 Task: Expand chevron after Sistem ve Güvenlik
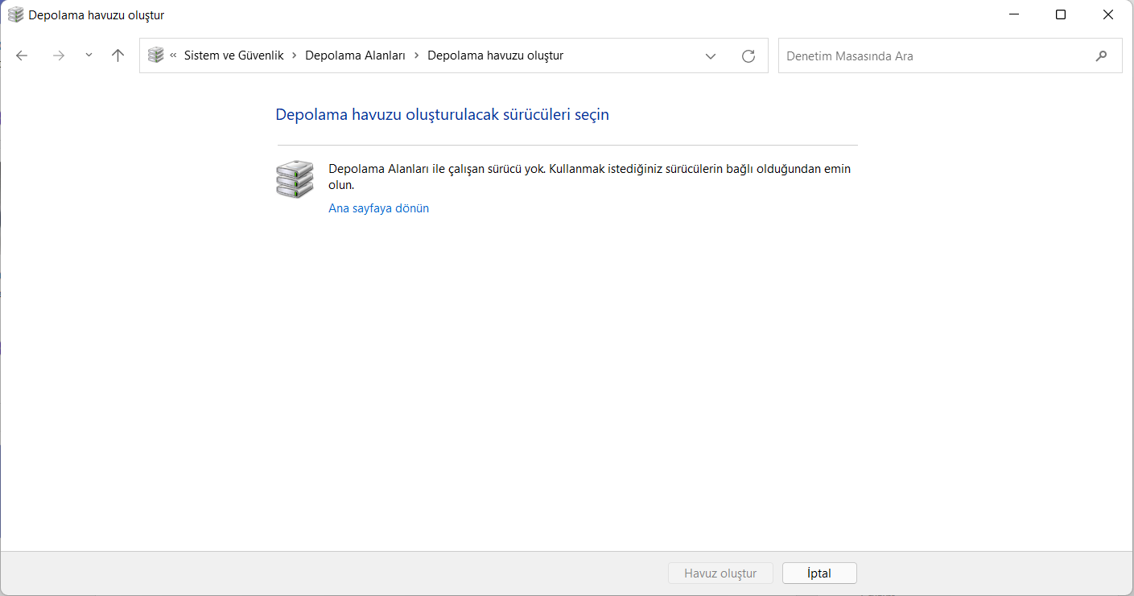point(295,55)
